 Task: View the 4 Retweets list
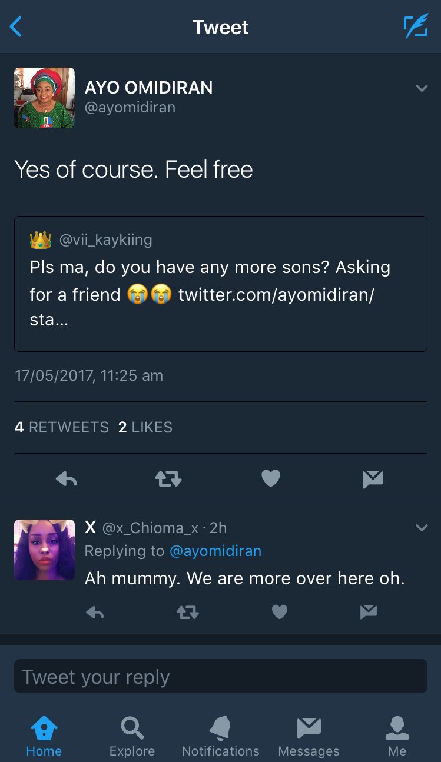tap(62, 427)
